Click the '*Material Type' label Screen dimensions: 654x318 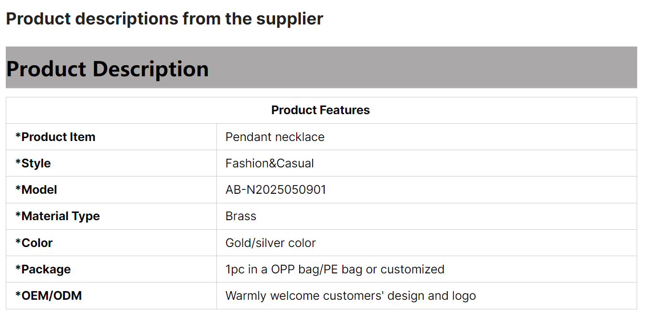point(58,216)
